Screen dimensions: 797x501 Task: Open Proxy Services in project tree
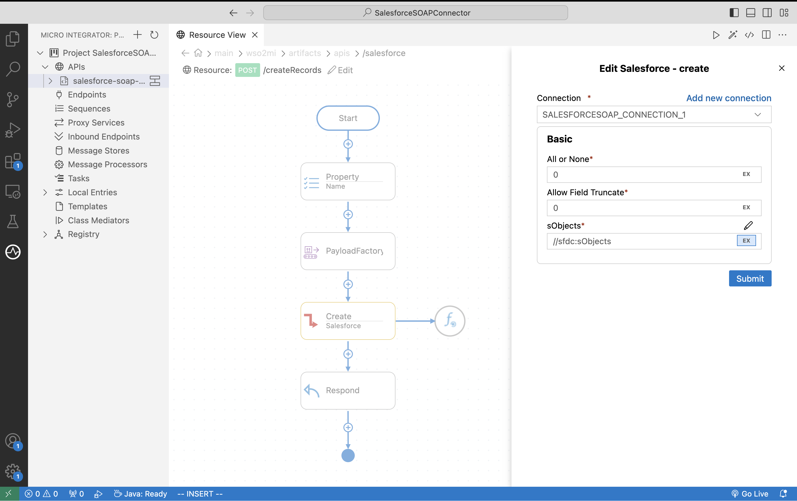[96, 122]
